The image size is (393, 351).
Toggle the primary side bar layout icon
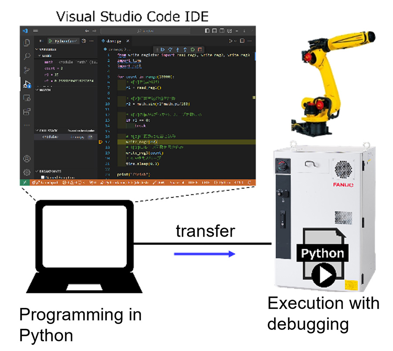tap(207, 30)
